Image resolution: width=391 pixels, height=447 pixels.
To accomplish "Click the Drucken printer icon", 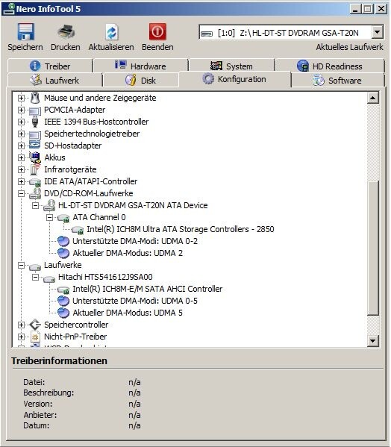I will coord(66,31).
